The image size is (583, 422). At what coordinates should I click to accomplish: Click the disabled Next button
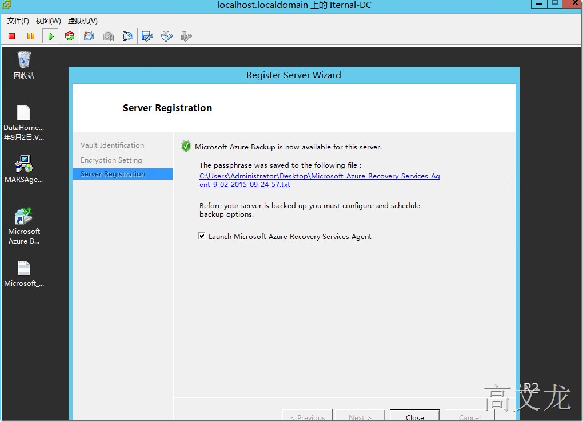pyautogui.click(x=360, y=416)
